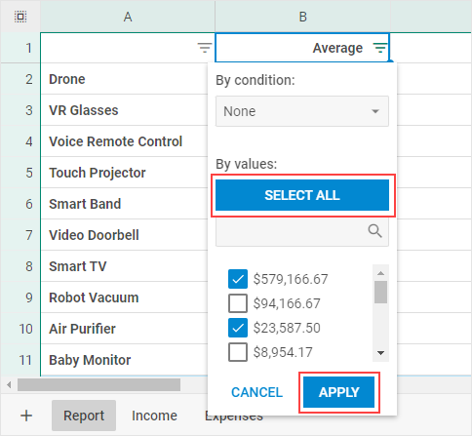Click the Air Purifier cell

[125, 329]
